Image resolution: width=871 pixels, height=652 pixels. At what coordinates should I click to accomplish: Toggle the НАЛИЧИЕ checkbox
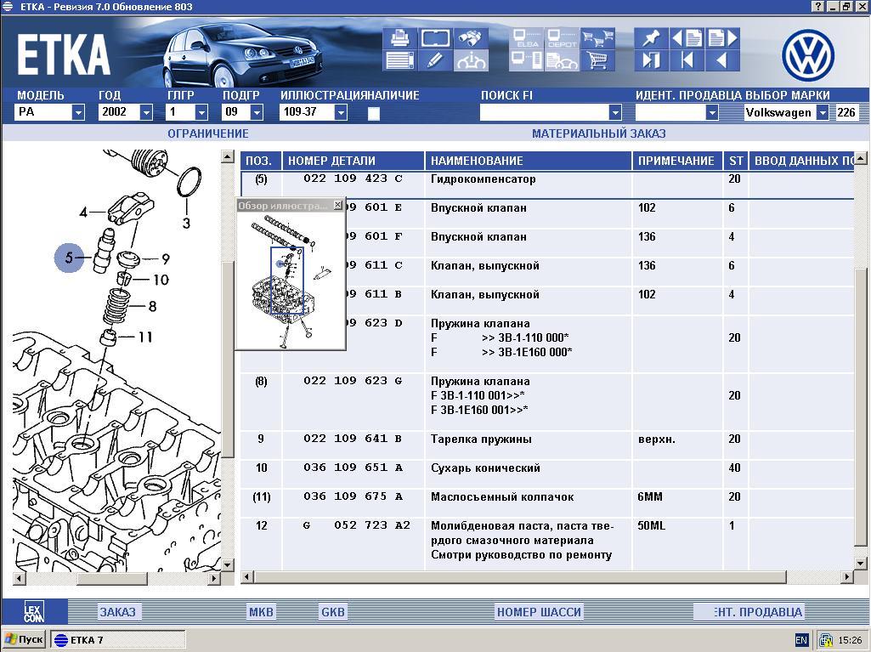(374, 113)
